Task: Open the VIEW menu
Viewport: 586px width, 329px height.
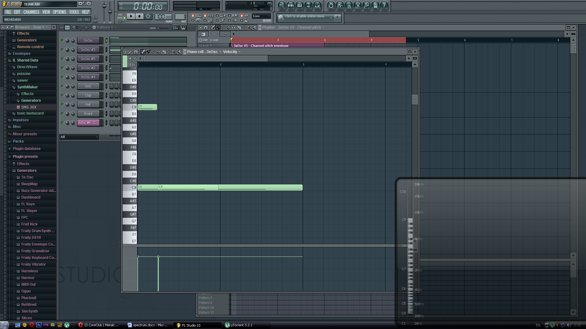Action: coord(46,12)
